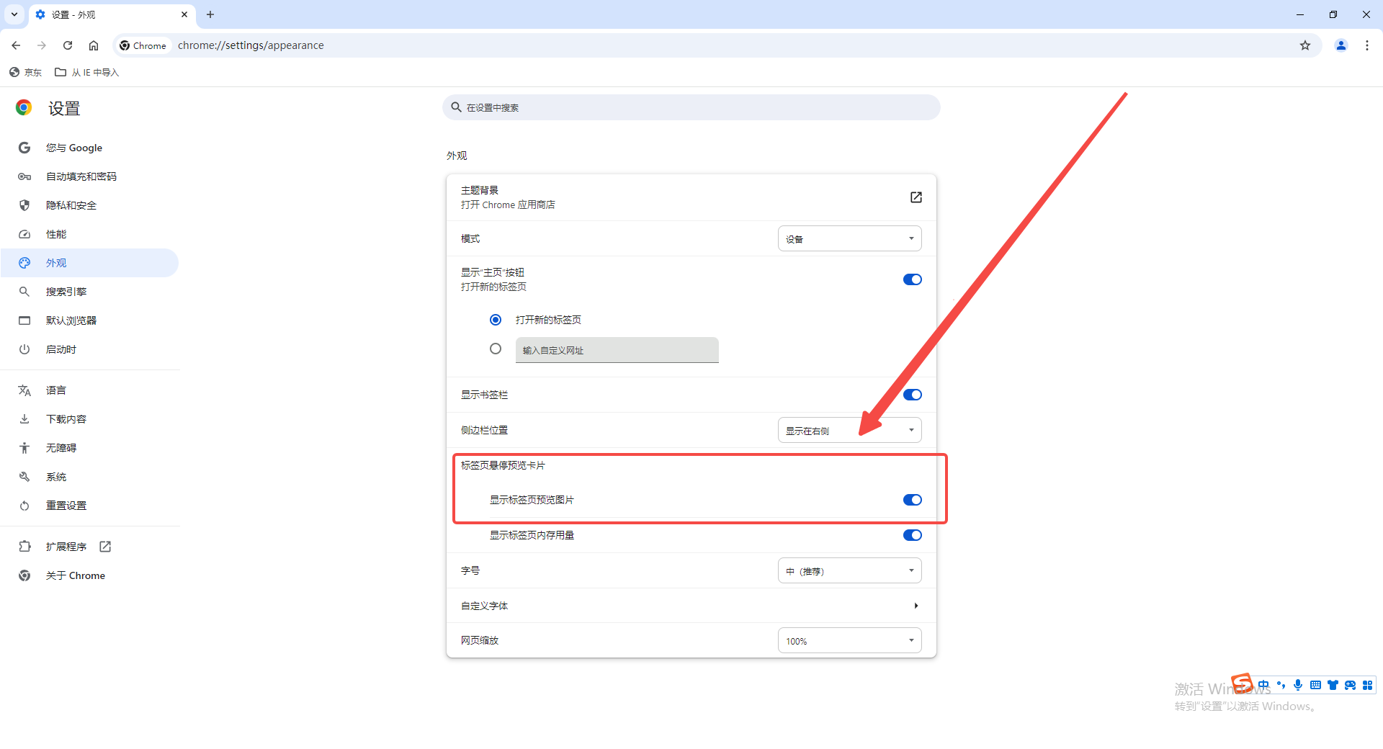Select the custom URL radio button
The width and height of the screenshot is (1383, 749).
[496, 349]
